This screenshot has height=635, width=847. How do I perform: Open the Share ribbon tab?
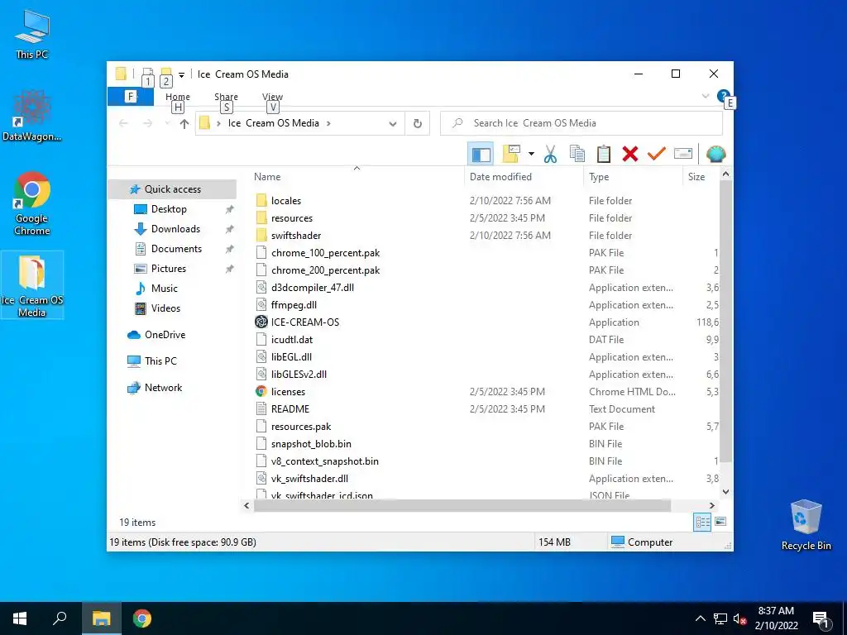click(x=226, y=97)
